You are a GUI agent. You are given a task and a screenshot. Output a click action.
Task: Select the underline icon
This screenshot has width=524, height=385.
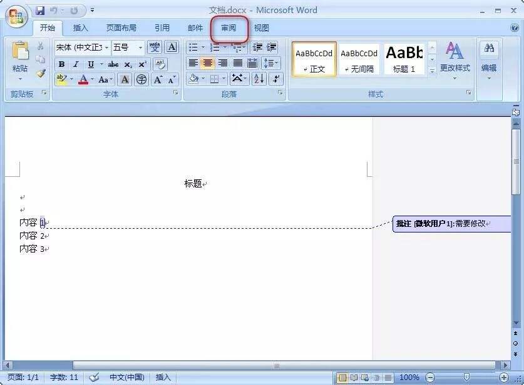(90, 64)
